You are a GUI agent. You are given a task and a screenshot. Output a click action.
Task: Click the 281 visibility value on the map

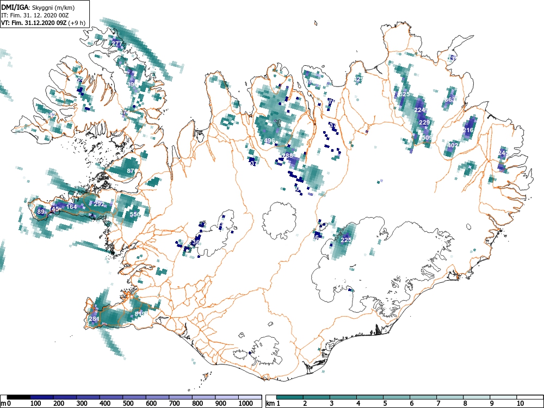[94, 319]
